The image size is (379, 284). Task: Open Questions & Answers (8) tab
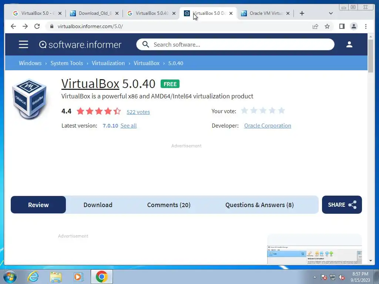click(259, 205)
